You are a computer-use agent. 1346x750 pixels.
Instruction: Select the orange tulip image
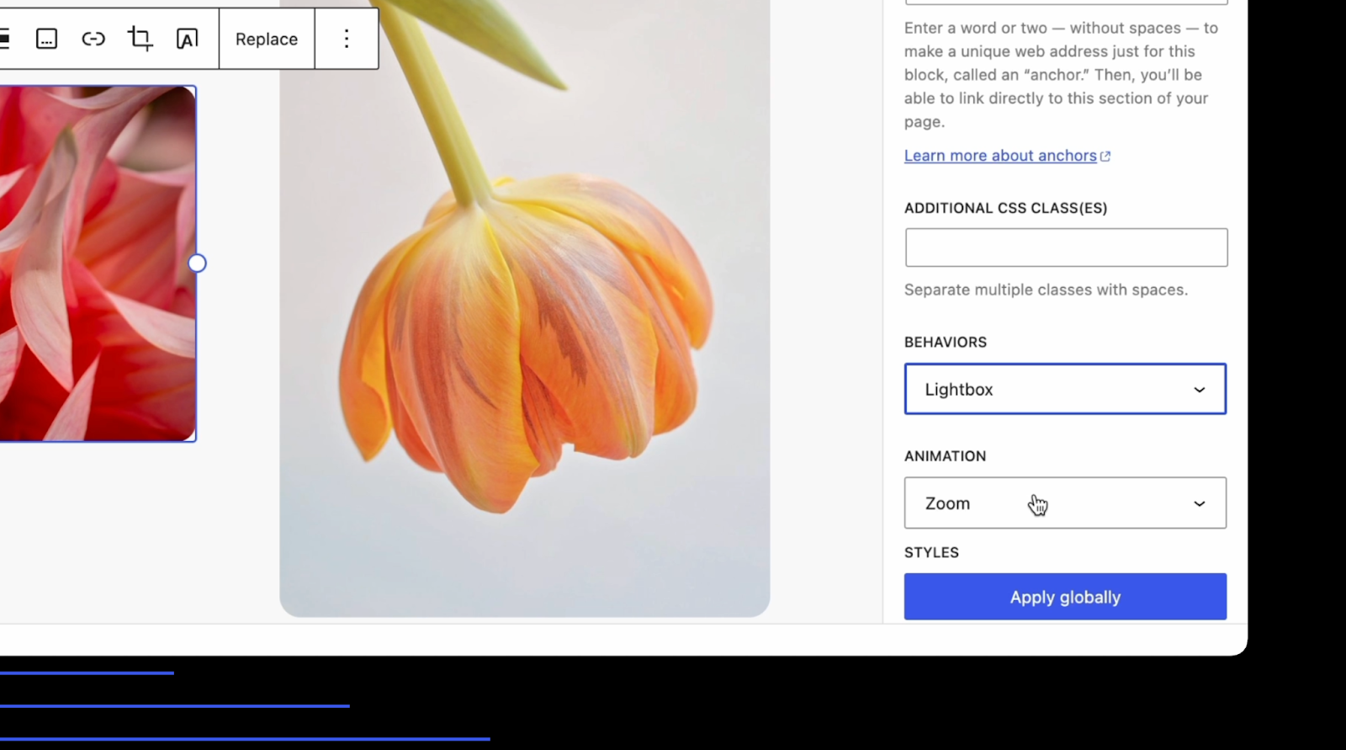pos(524,337)
